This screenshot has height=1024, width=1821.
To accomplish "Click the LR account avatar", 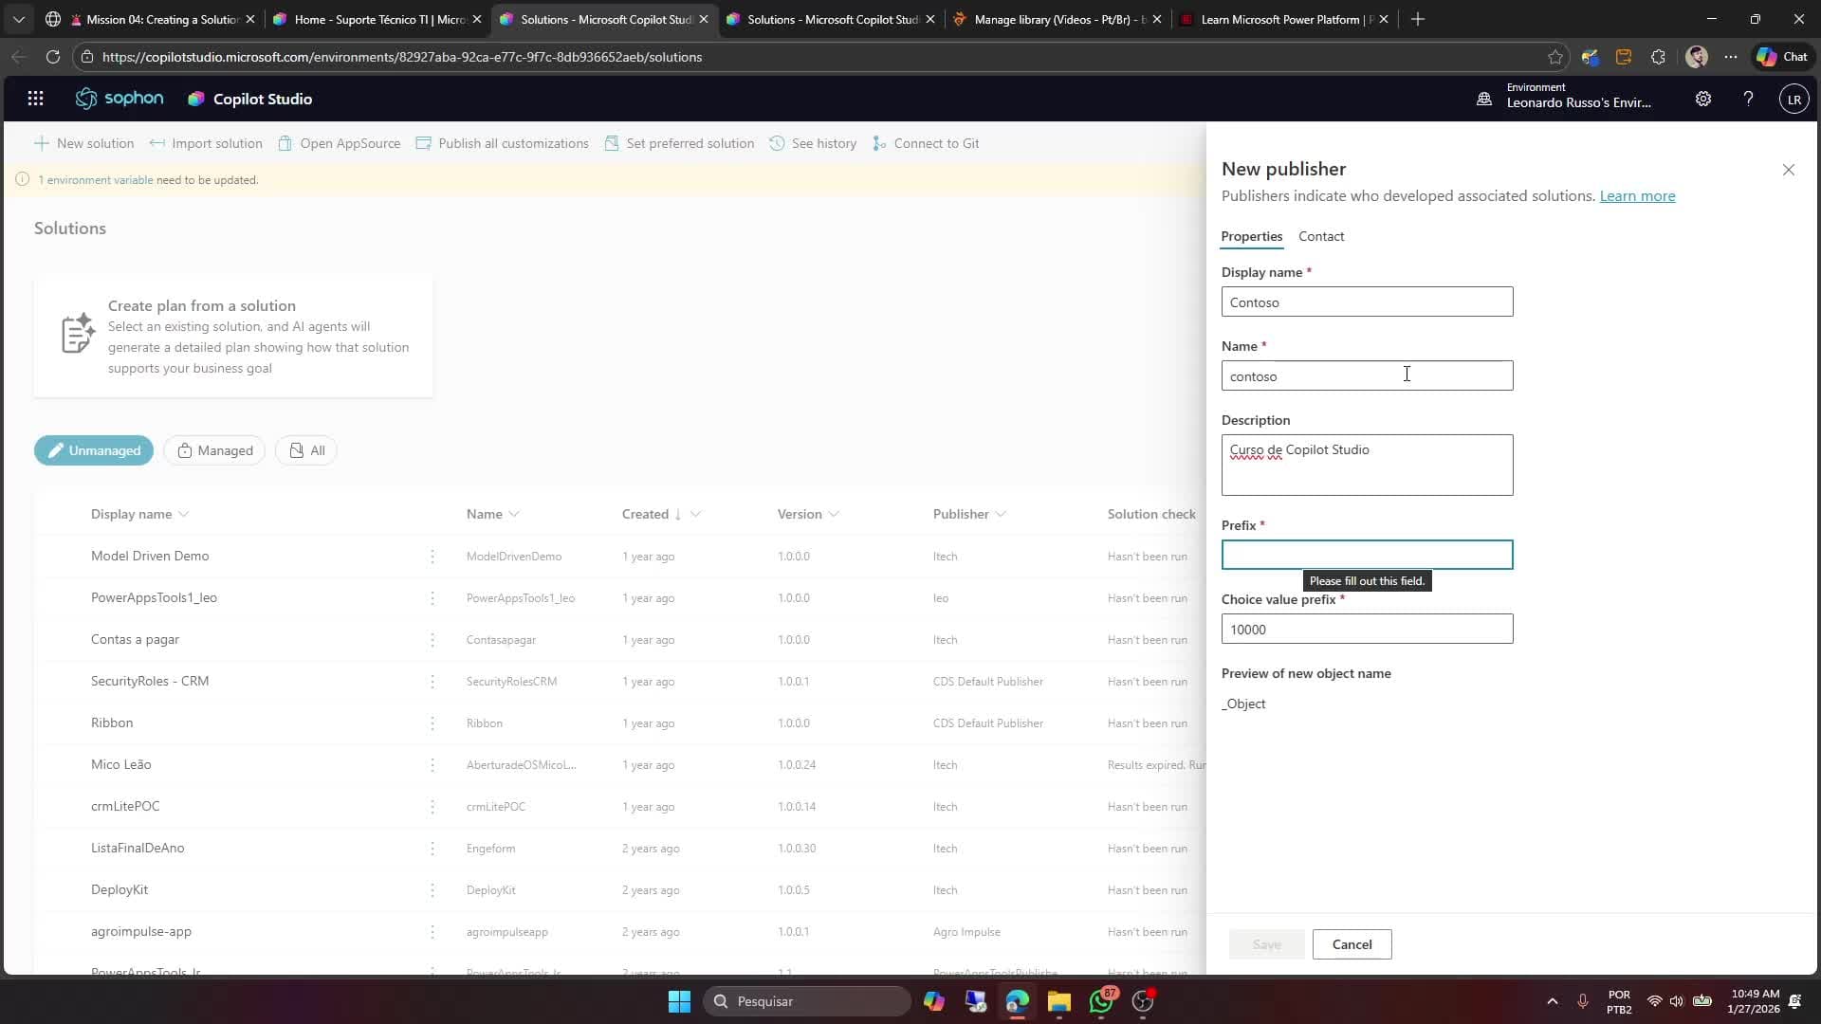I will point(1793,100).
